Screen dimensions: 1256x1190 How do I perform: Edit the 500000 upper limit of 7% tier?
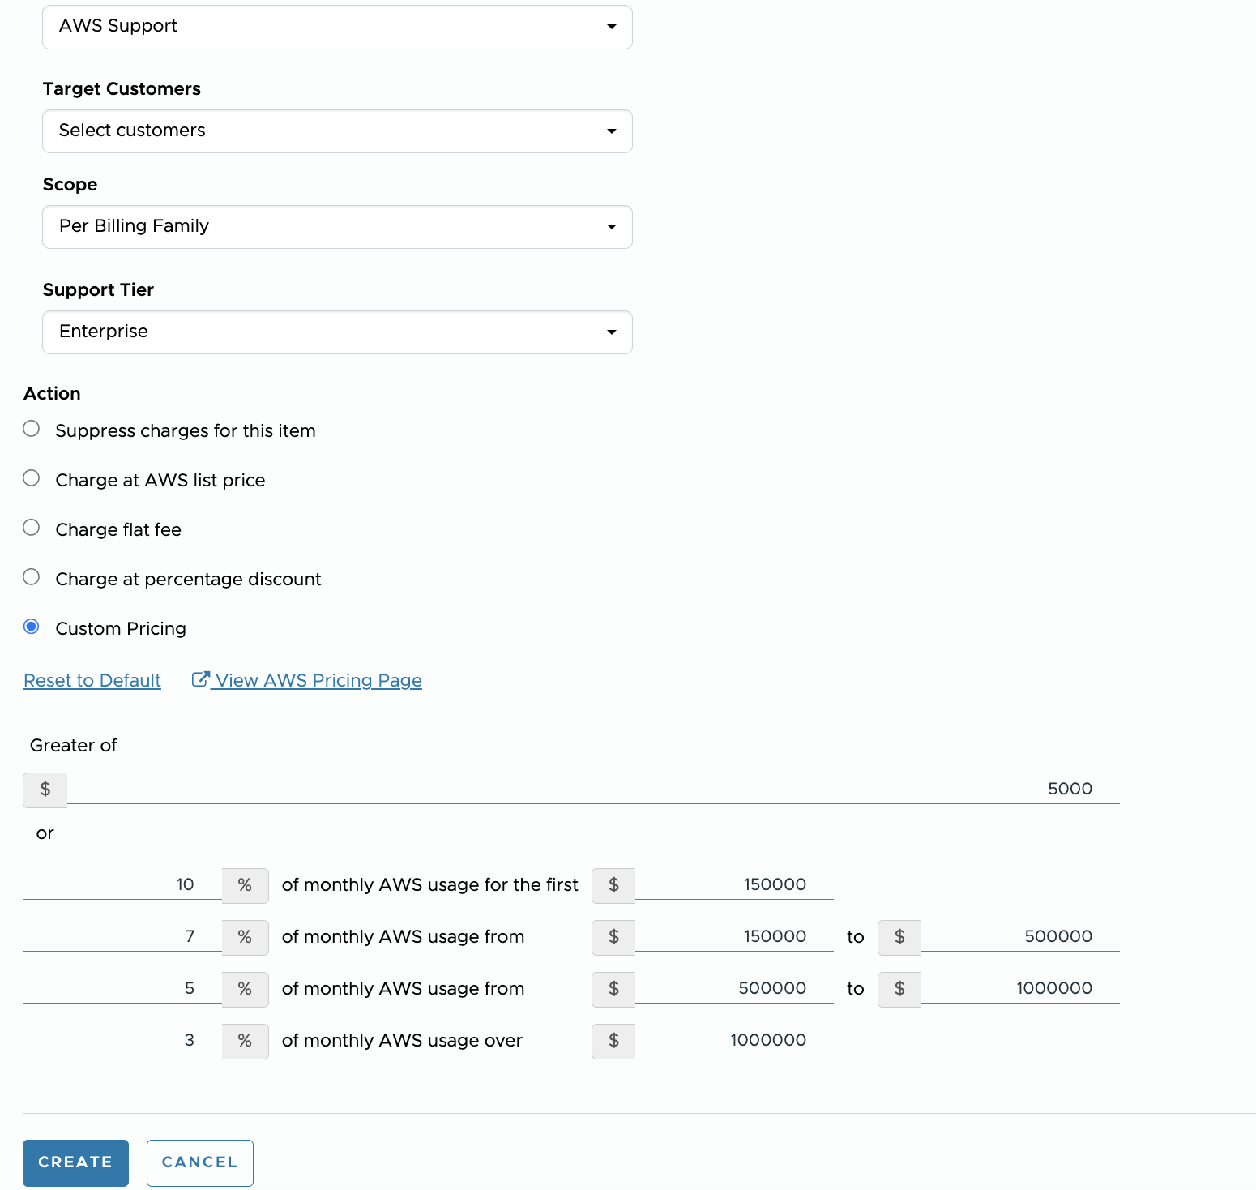click(1019, 936)
